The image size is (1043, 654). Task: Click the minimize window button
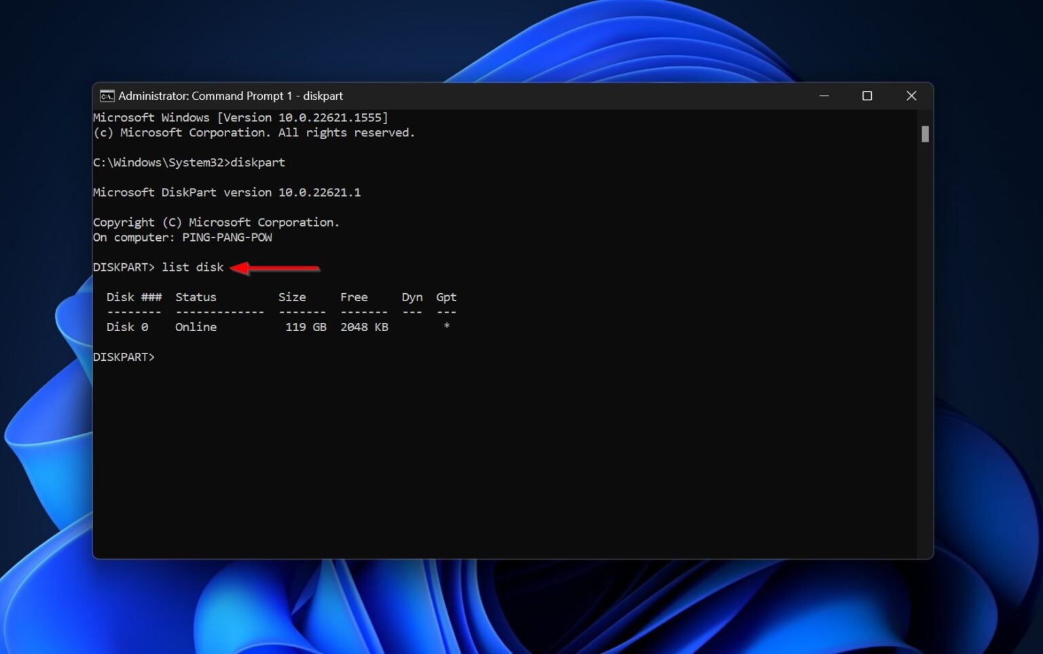[x=824, y=96]
